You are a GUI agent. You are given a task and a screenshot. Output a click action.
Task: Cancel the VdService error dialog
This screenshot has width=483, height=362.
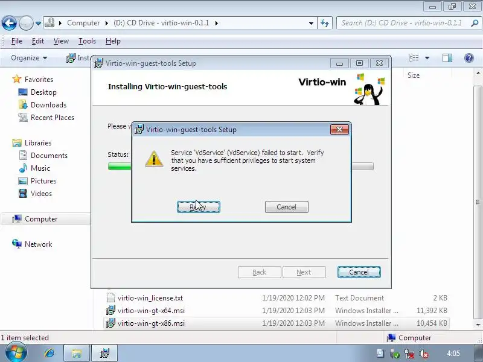click(286, 207)
